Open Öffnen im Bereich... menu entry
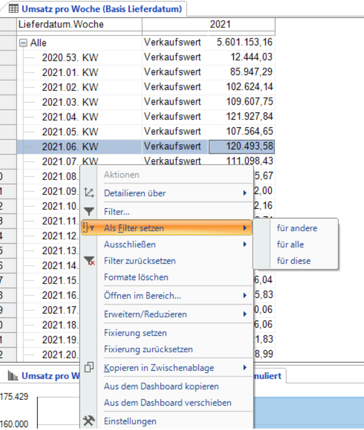Viewport: 364px width, 430px height. (167, 295)
